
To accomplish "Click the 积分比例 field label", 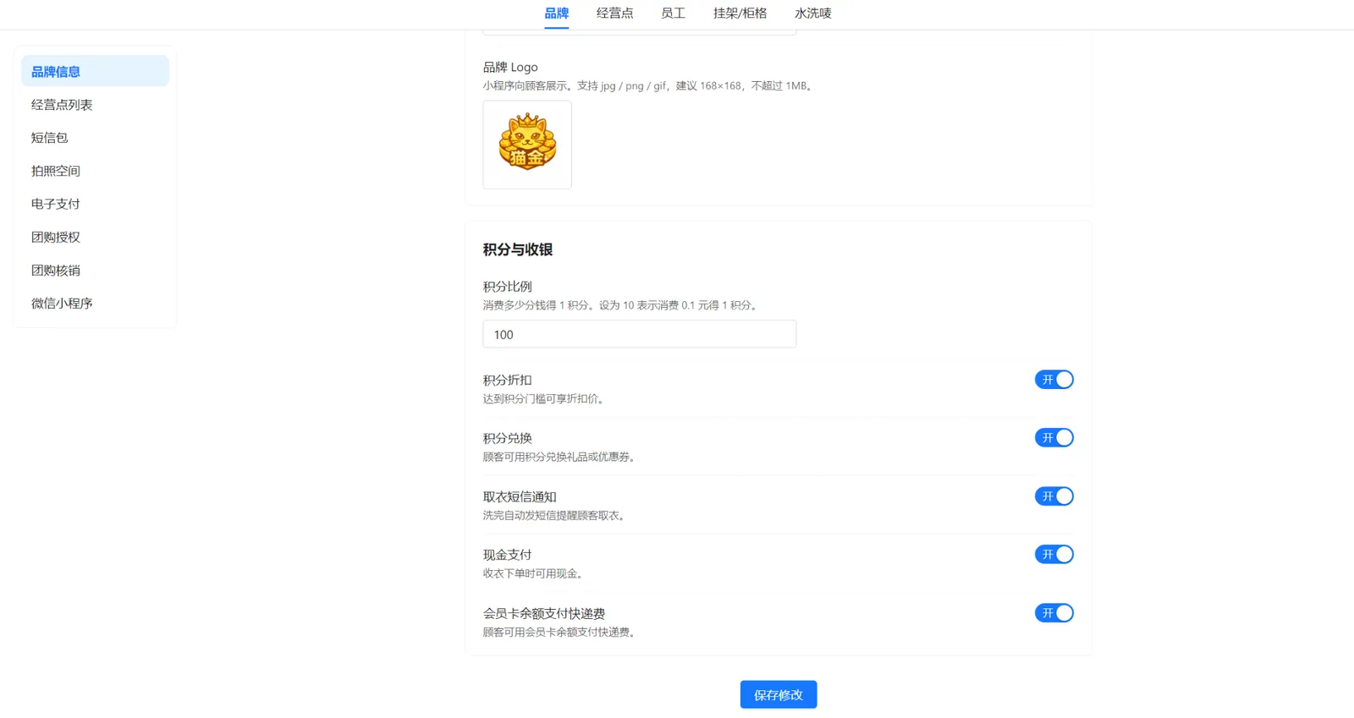I will tap(508, 287).
